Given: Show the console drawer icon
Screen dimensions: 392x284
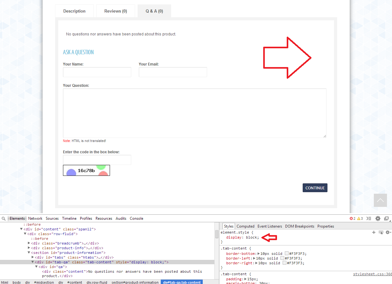Looking at the screenshot, I should (369, 218).
